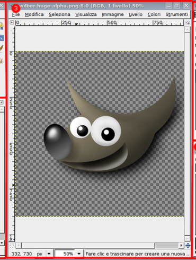Open the Strumenti menu
The image size is (196, 260).
click(176, 14)
